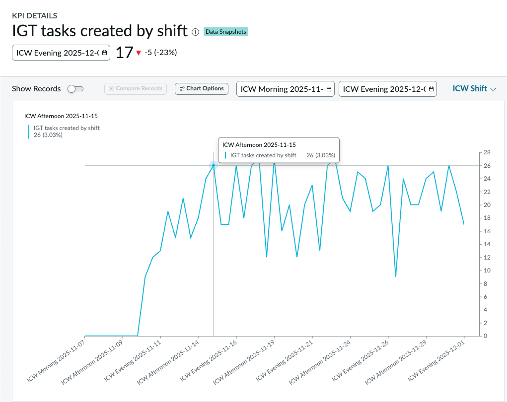Click the ICW Shift chevron arrow
Viewport: 507px width, 402px height.
493,89
